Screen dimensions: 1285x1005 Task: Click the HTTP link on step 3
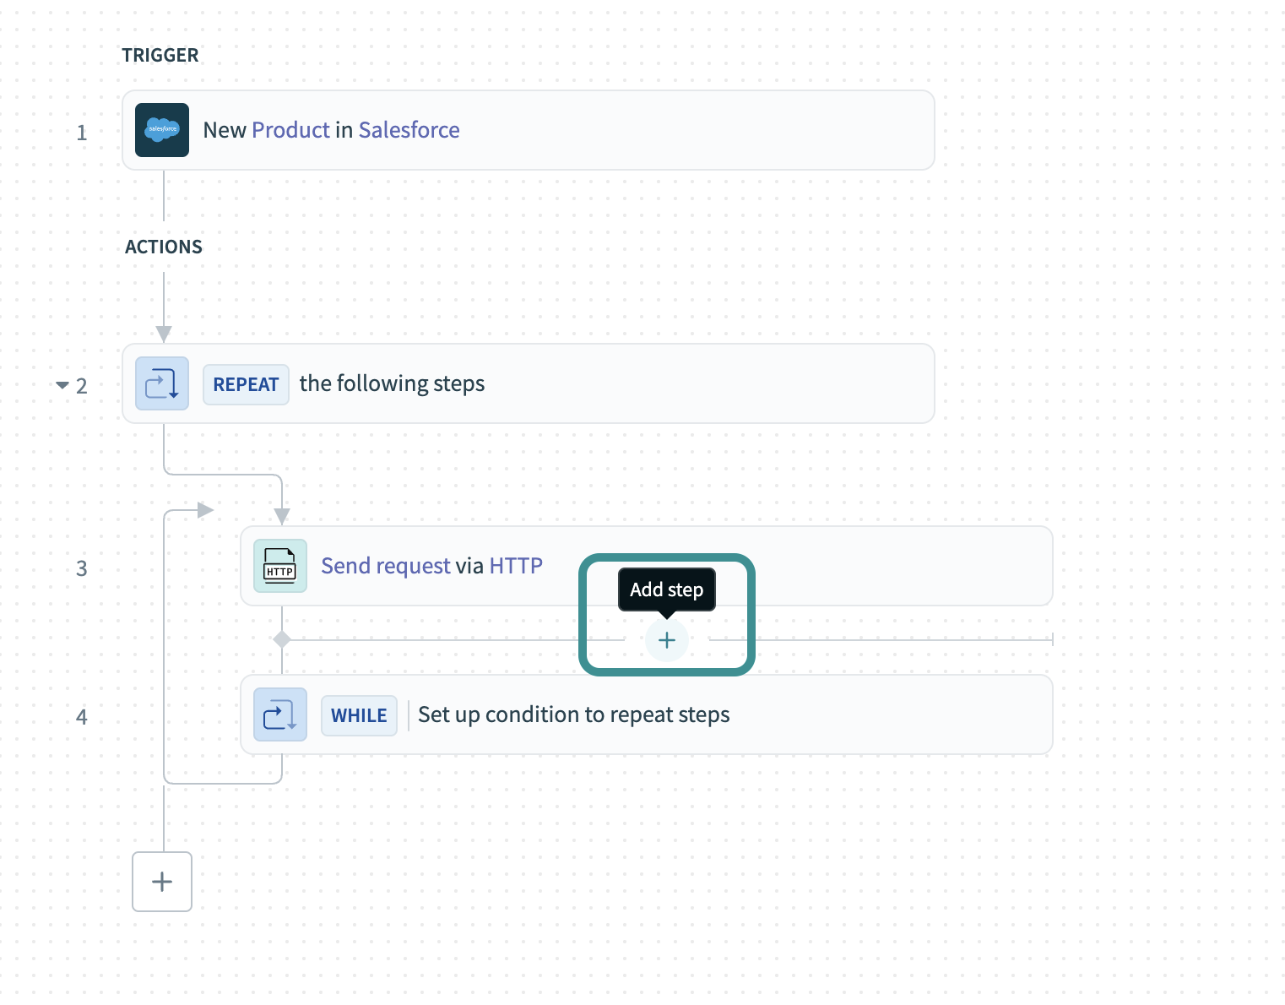[x=516, y=565]
